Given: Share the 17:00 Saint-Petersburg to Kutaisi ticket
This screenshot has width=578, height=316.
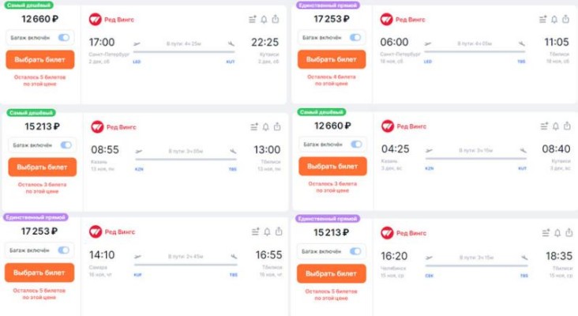Looking at the screenshot, I should tap(276, 19).
